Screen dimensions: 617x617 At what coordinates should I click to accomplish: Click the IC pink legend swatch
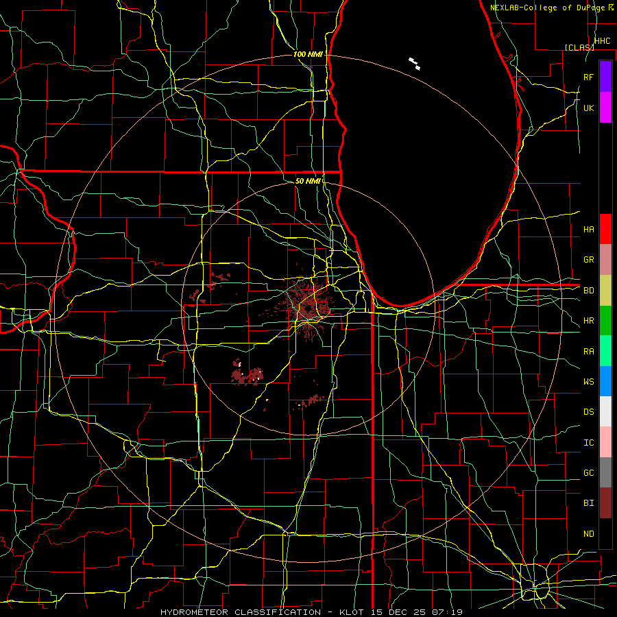[605, 442]
